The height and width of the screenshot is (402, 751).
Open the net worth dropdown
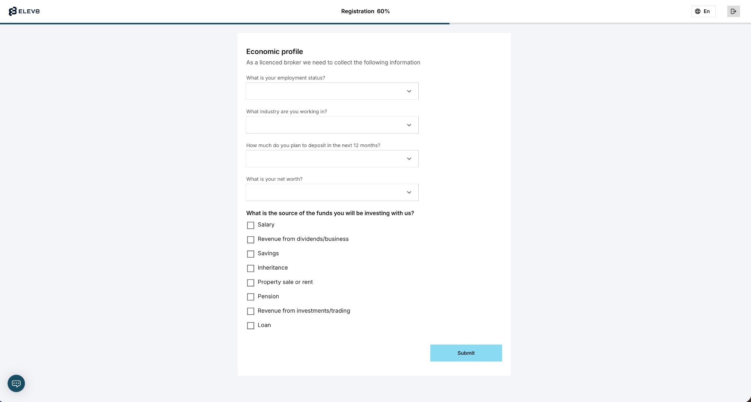tap(332, 192)
